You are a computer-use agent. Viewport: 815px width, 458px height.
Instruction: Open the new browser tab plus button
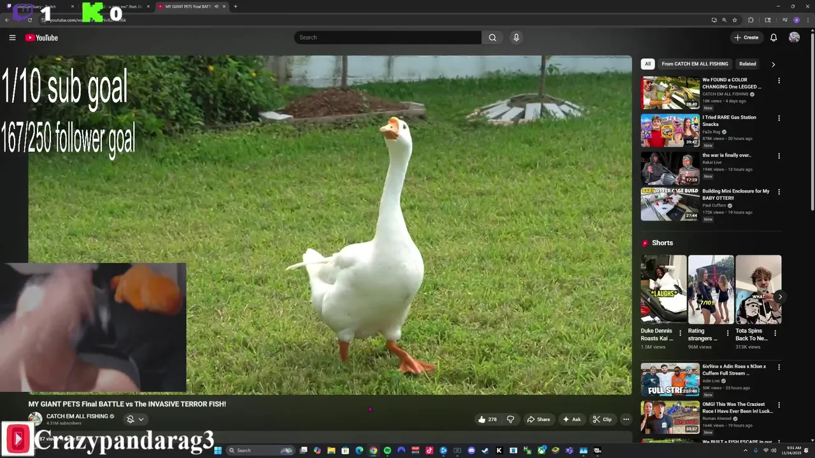(236, 6)
